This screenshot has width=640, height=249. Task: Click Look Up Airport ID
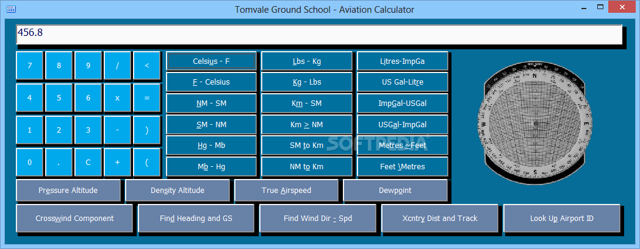click(x=562, y=219)
